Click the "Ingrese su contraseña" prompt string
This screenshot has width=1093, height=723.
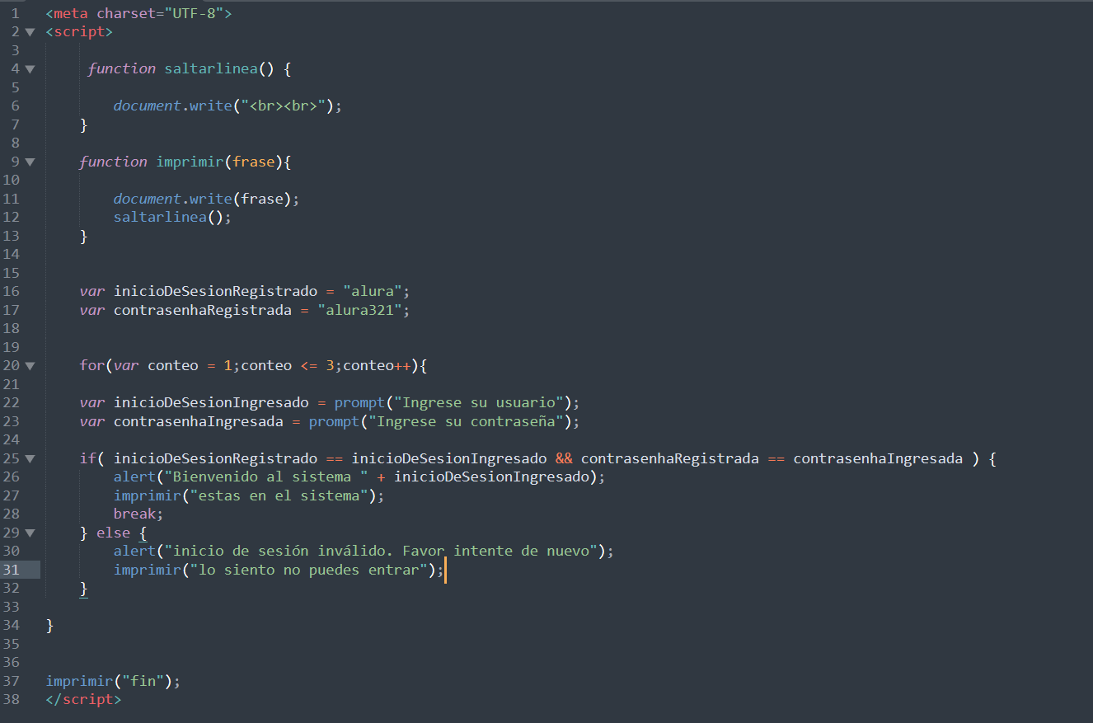(466, 421)
